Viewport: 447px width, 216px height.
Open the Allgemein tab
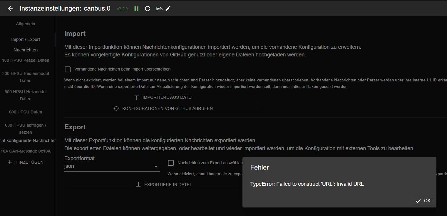[26, 24]
